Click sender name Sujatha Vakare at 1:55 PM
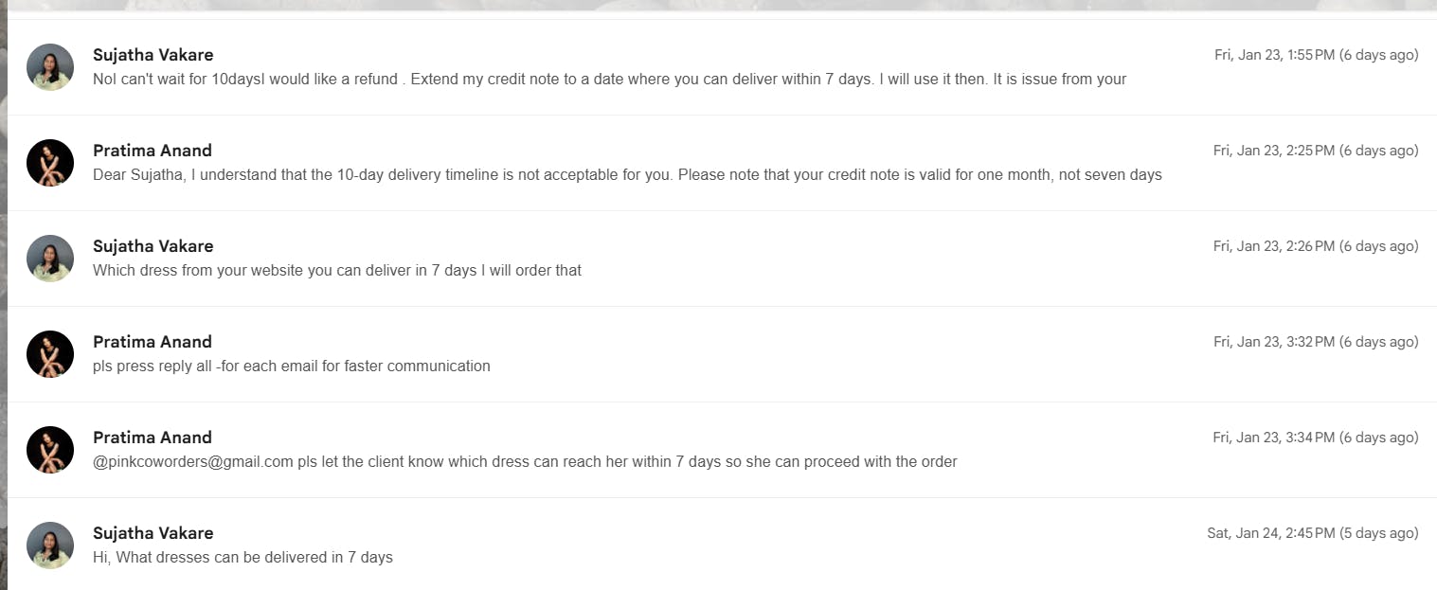Viewport: 1437px width, 590px height. [153, 55]
